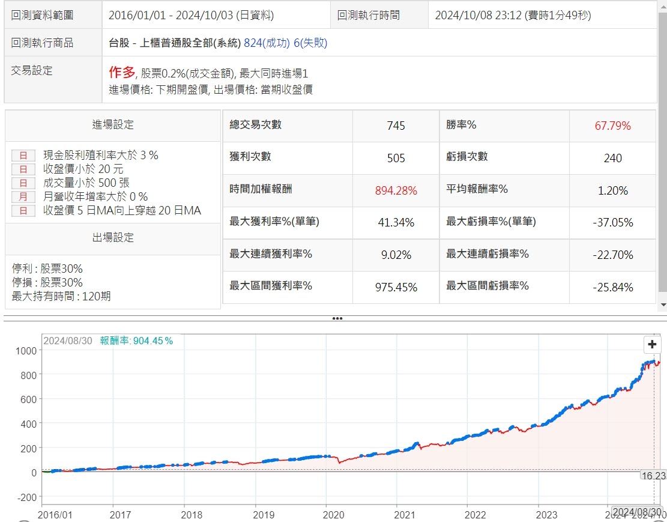Image resolution: width=667 pixels, height=522 pixels.
Task: Click the 時間加權報酬 value 894.28%
Action: pos(396,191)
